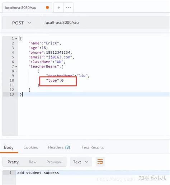Viewport: 170px width, 185px height.
Task: Collapse the JSON root at line 1
Action: coord(16,39)
